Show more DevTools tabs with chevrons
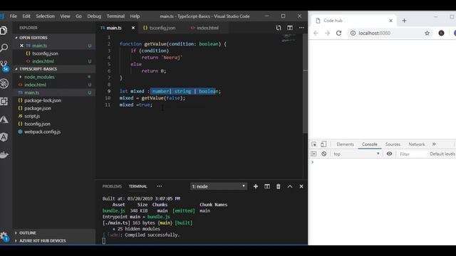 [434, 144]
